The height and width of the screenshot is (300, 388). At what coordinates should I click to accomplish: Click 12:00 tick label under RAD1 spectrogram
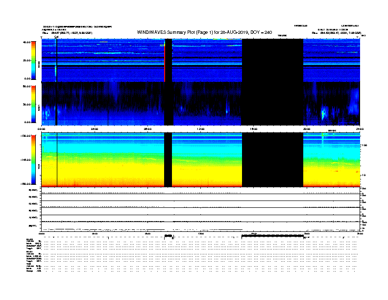pos(201,129)
